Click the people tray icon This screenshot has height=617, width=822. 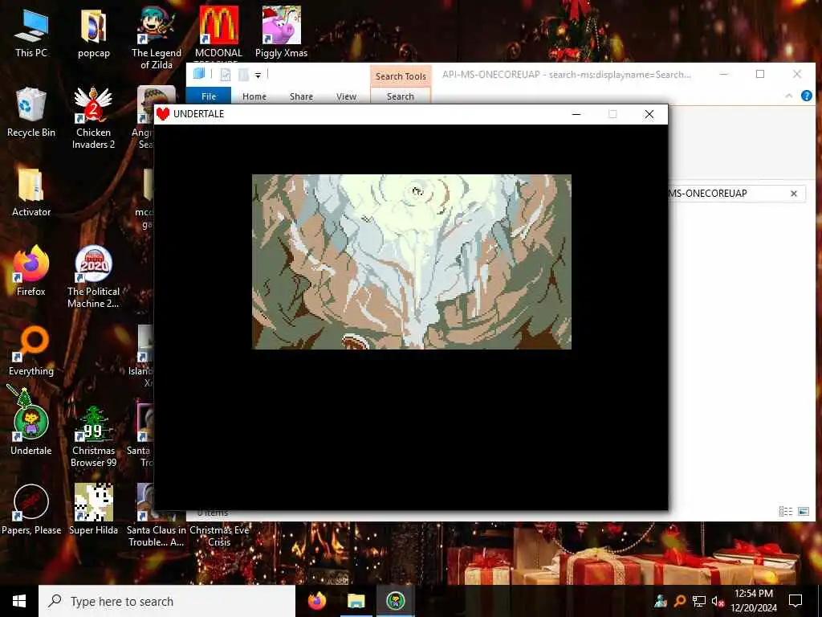pyautogui.click(x=661, y=601)
